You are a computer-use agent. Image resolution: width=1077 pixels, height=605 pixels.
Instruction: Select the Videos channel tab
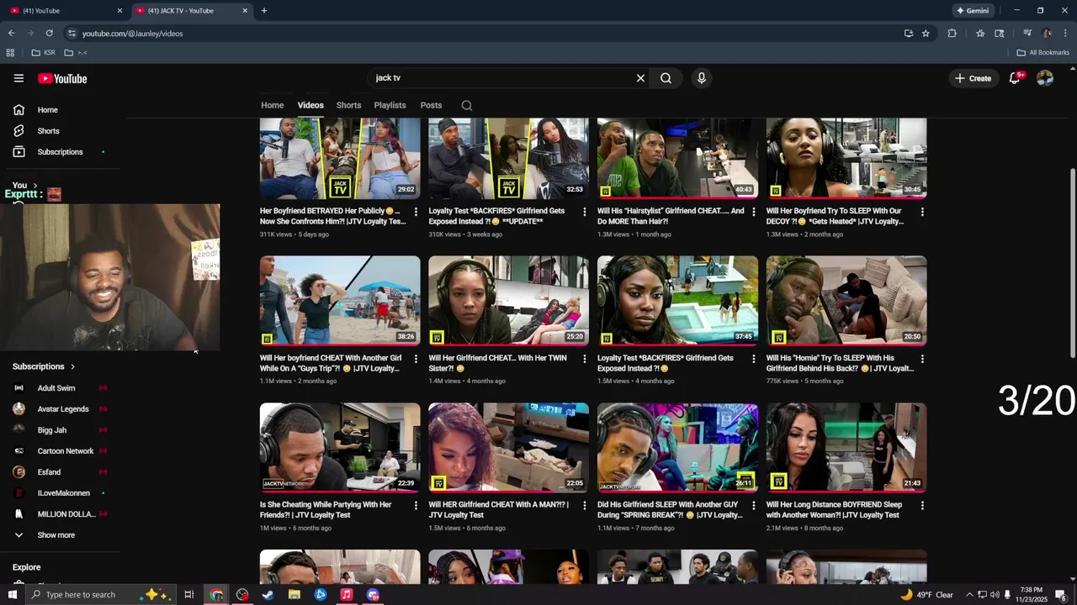(310, 105)
